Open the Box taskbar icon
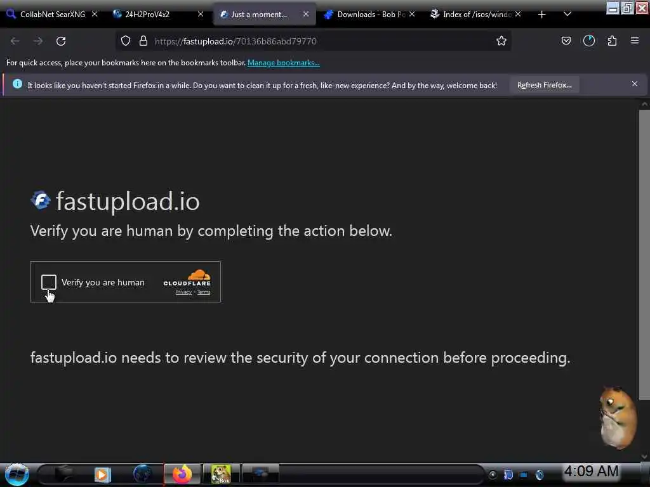The height and width of the screenshot is (487, 650). click(x=221, y=474)
